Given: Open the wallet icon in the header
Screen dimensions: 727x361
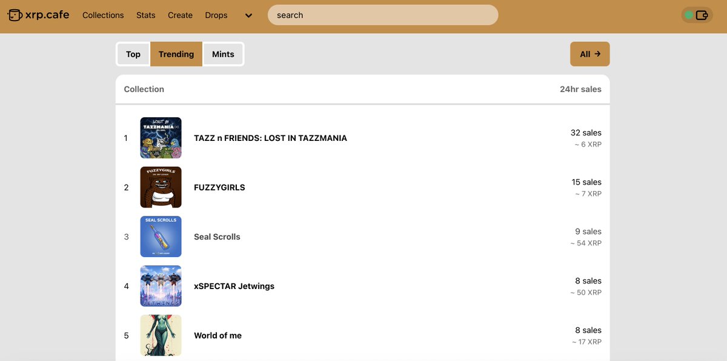Looking at the screenshot, I should (x=703, y=15).
